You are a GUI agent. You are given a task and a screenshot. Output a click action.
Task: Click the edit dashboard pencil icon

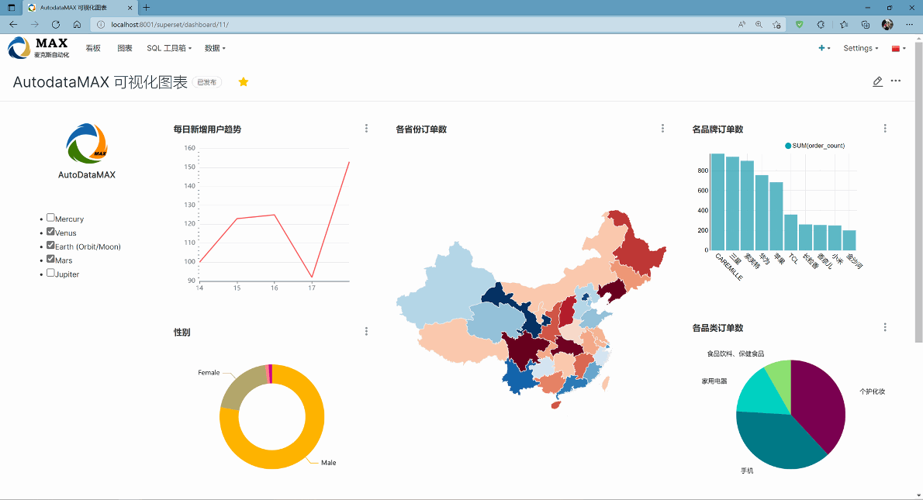pyautogui.click(x=877, y=81)
